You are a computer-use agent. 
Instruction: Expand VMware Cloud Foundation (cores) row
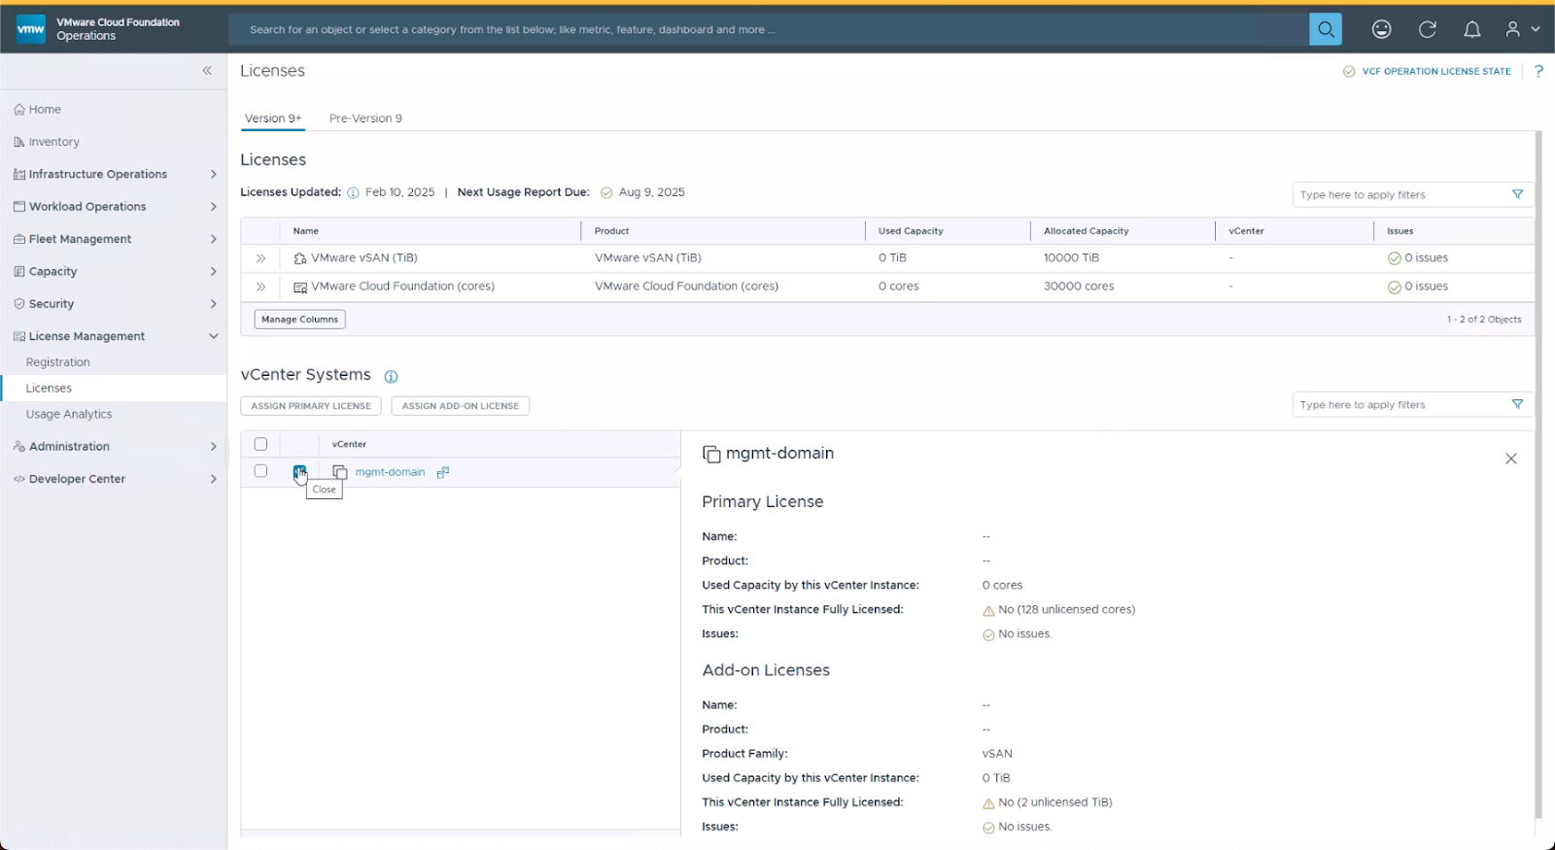260,287
